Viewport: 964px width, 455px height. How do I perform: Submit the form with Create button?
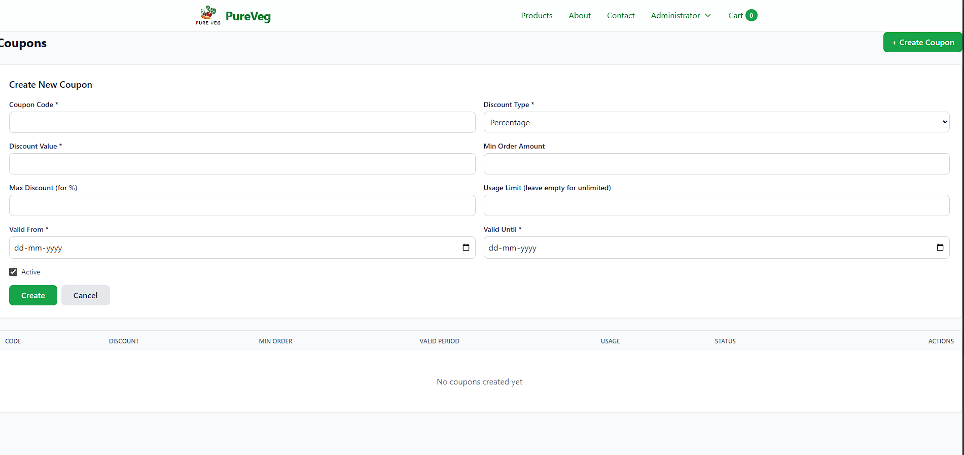click(x=33, y=295)
